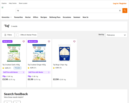Go to Favourites
This screenshot has width=129, height=103.
click(x=18, y=17)
